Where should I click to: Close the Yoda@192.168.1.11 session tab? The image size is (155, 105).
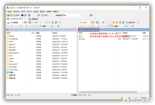[26, 19]
